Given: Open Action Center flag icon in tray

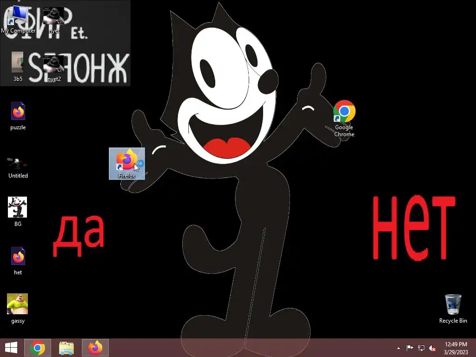Looking at the screenshot, I should click(x=410, y=348).
